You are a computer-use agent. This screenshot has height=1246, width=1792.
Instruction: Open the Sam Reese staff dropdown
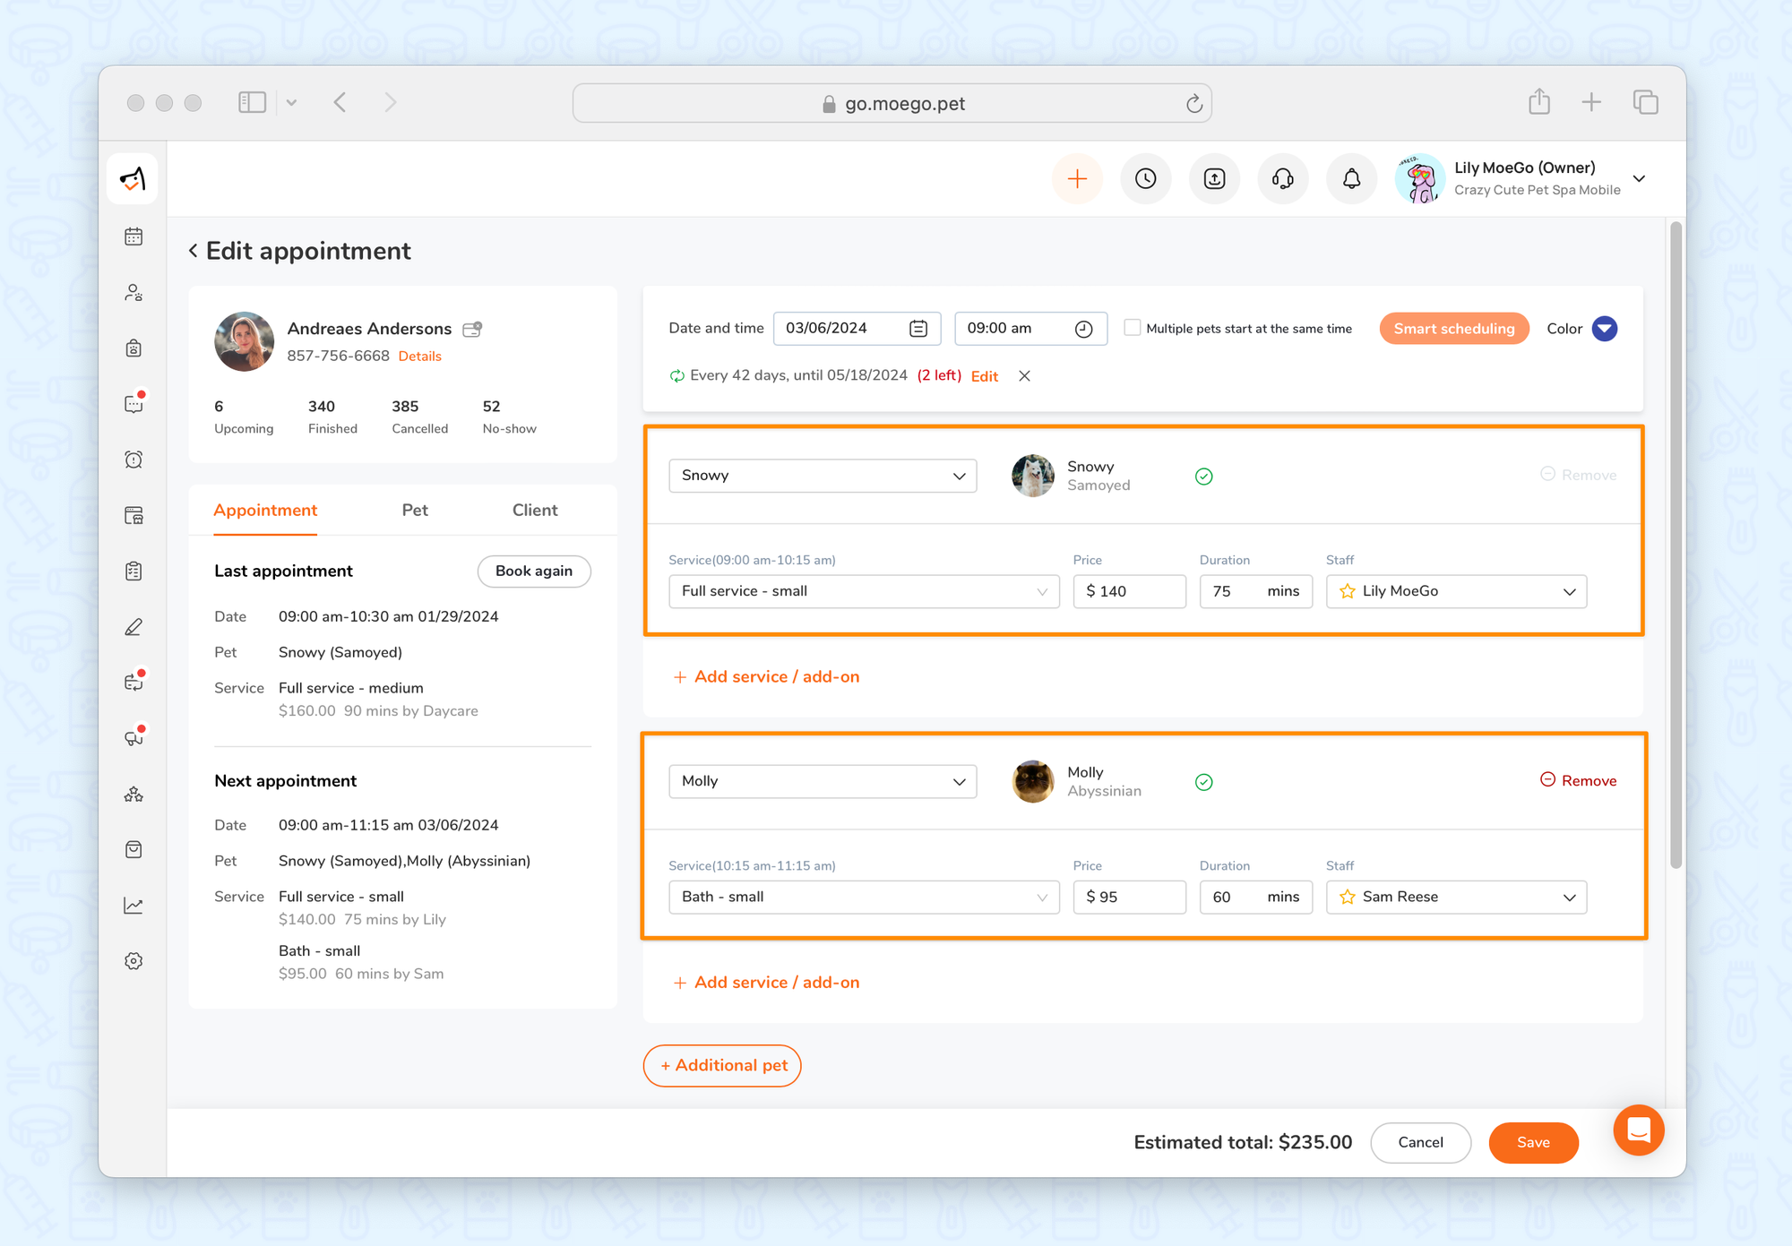(x=1456, y=897)
